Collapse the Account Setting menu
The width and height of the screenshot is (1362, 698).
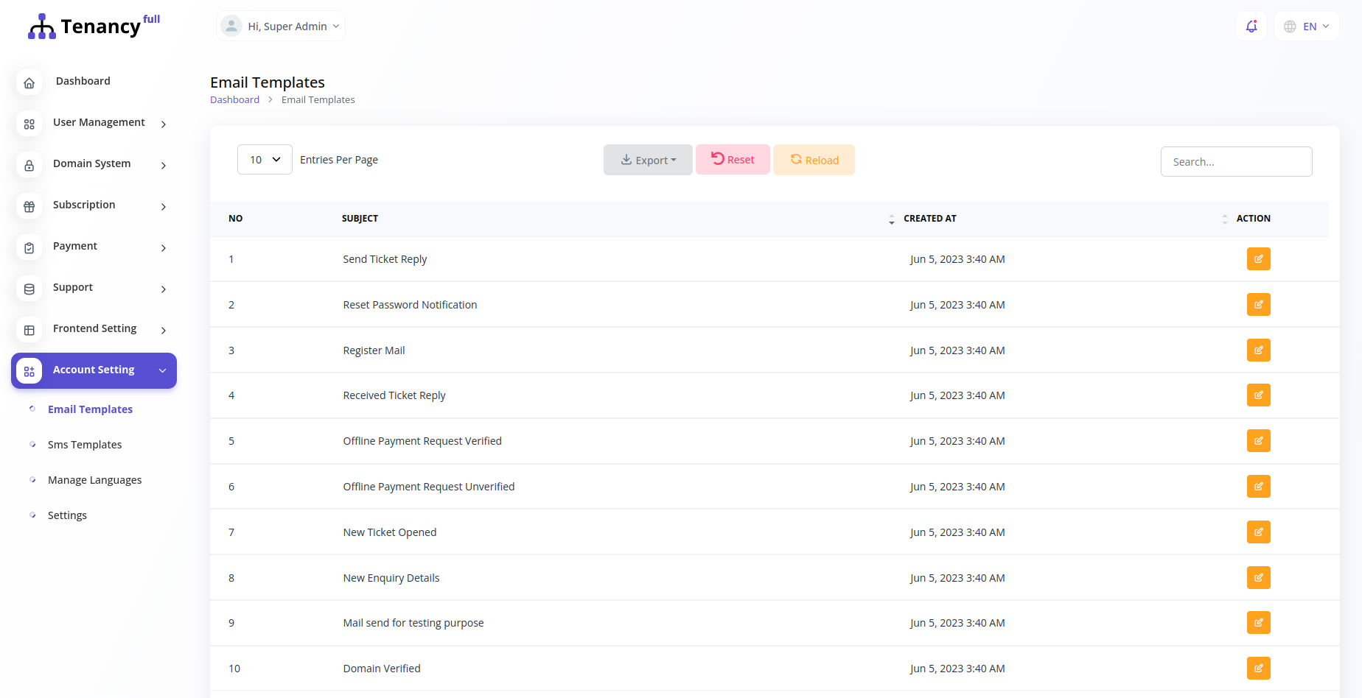94,370
